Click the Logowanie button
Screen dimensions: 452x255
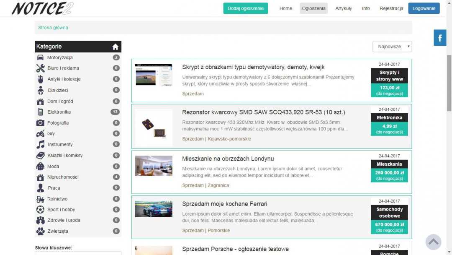coord(424,8)
